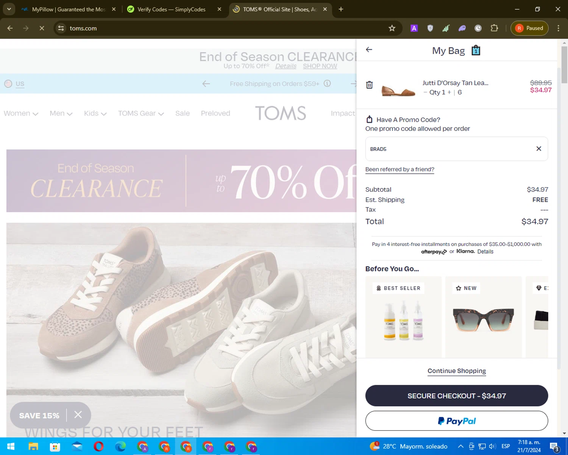
Task: Click Secure Checkout - $34.97 button
Action: tap(456, 395)
